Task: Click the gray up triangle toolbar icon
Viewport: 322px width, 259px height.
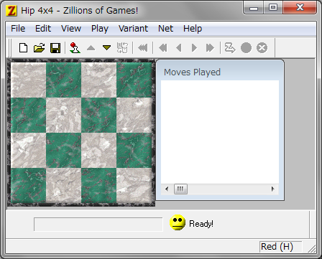Action: point(91,48)
